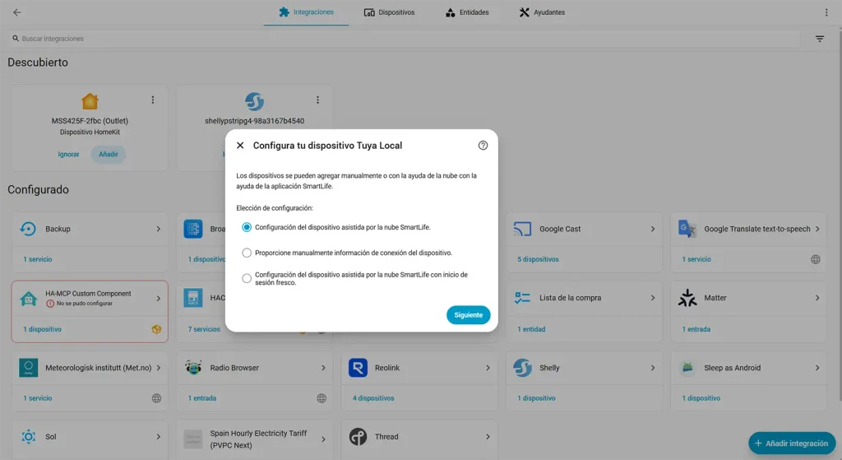
Task: Switch to the Entidades tab
Action: coord(467,12)
